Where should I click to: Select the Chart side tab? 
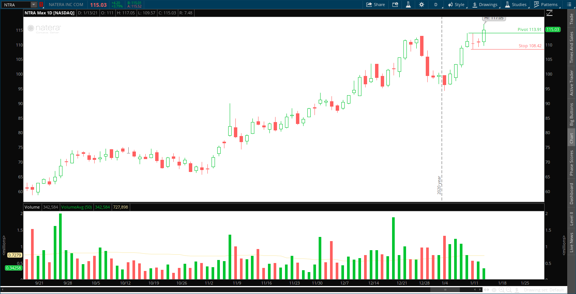click(571, 138)
